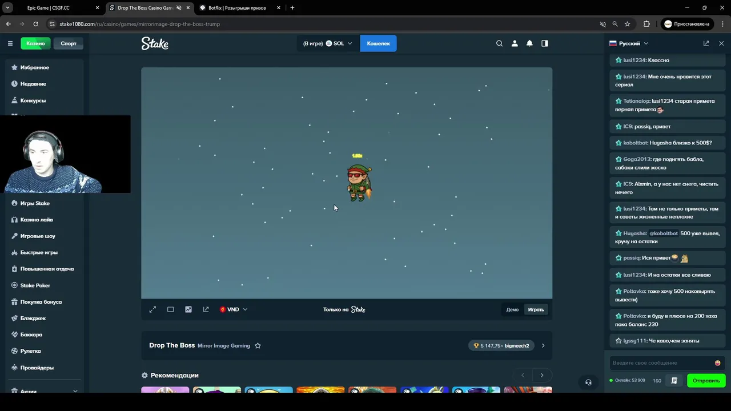Screen dimensions: 731x411
Task: Open Рулетка in sidebar
Action: click(45, 351)
